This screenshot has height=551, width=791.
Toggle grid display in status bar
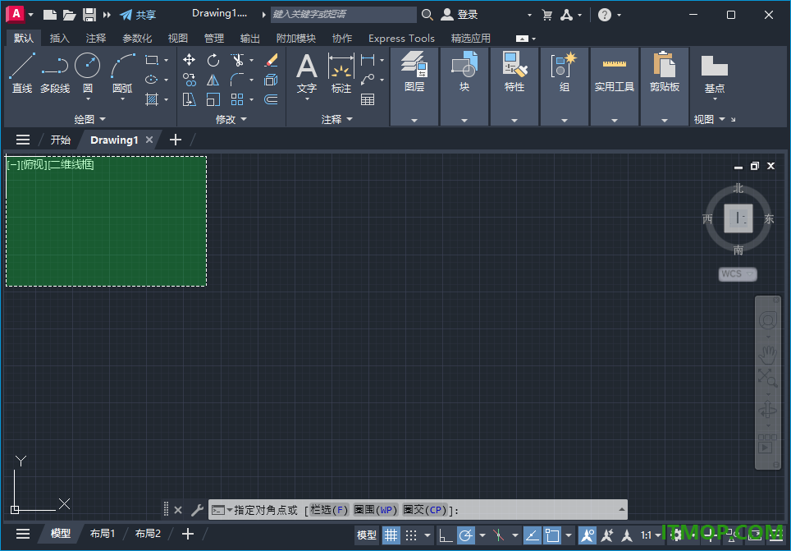click(x=391, y=535)
